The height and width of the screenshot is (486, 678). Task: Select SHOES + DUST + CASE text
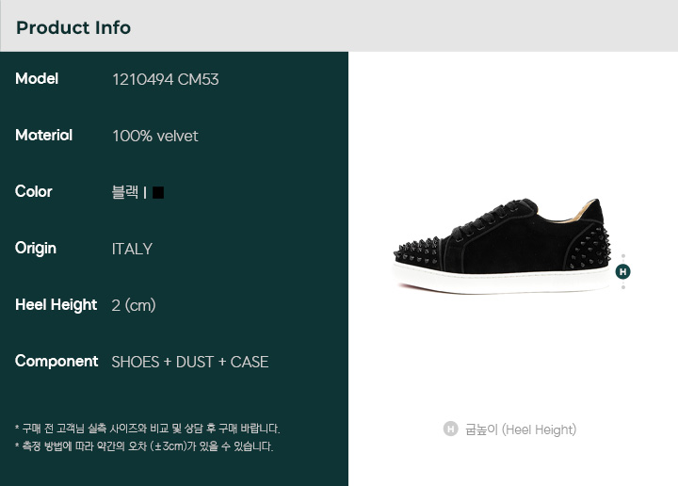(x=190, y=362)
